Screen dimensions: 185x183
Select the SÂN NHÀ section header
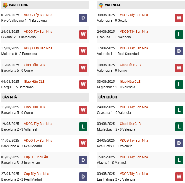click(x=10, y=97)
